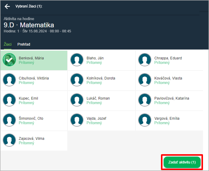Select Blaho, Ján avatar icon
Viewport: 209px width, 171px height.
pyautogui.click(x=77, y=60)
